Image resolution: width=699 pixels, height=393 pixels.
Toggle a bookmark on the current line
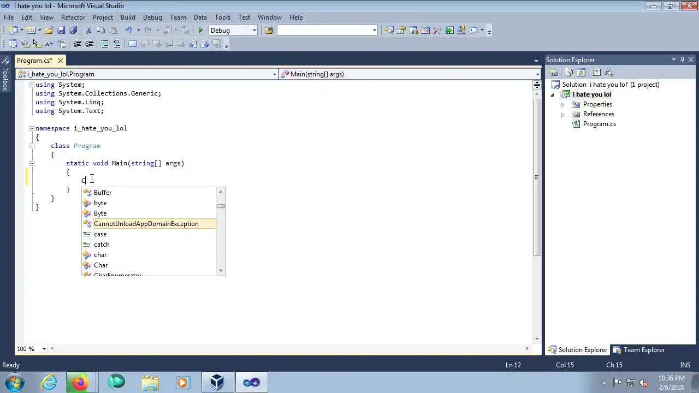point(133,44)
